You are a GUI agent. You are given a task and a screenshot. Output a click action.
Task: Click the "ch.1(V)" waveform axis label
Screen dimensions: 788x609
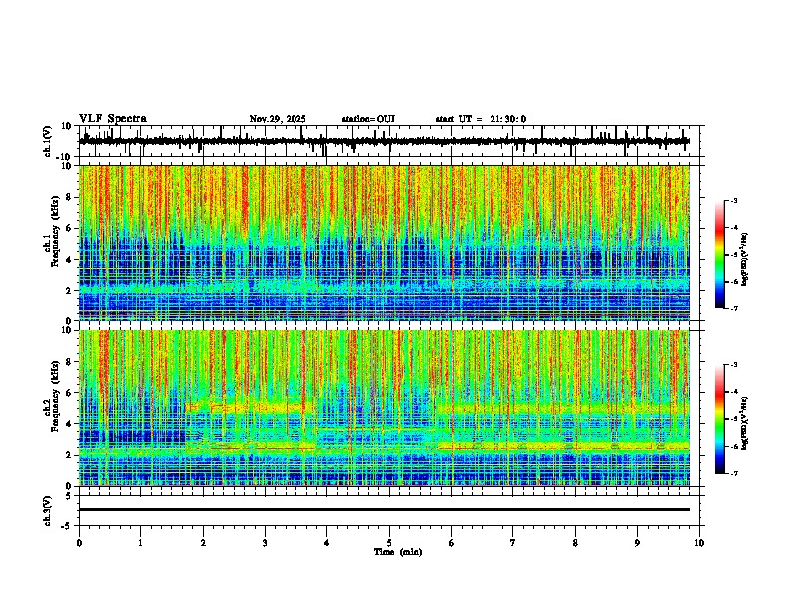click(48, 141)
